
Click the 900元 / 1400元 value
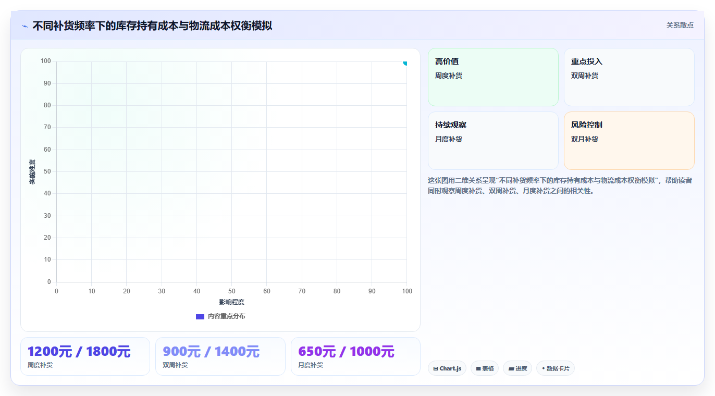tap(211, 352)
